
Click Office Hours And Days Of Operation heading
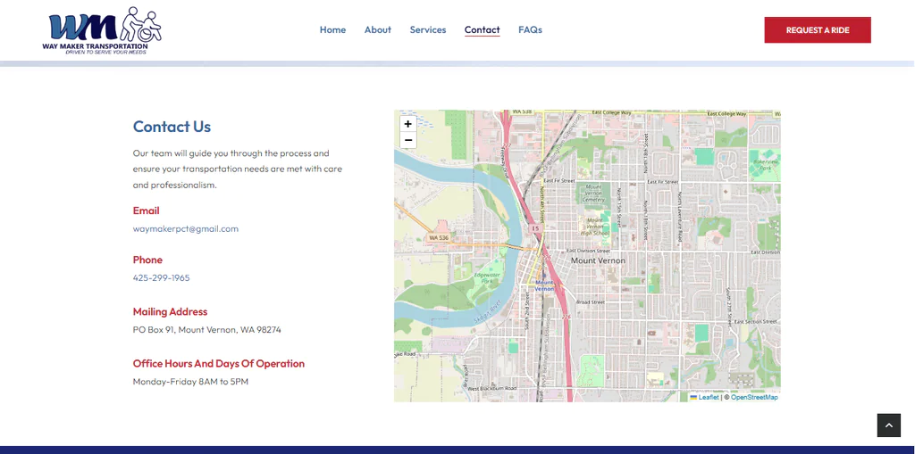pos(219,364)
